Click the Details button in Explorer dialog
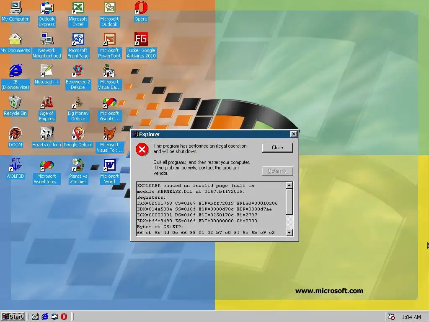429x322 pixels. (x=277, y=171)
